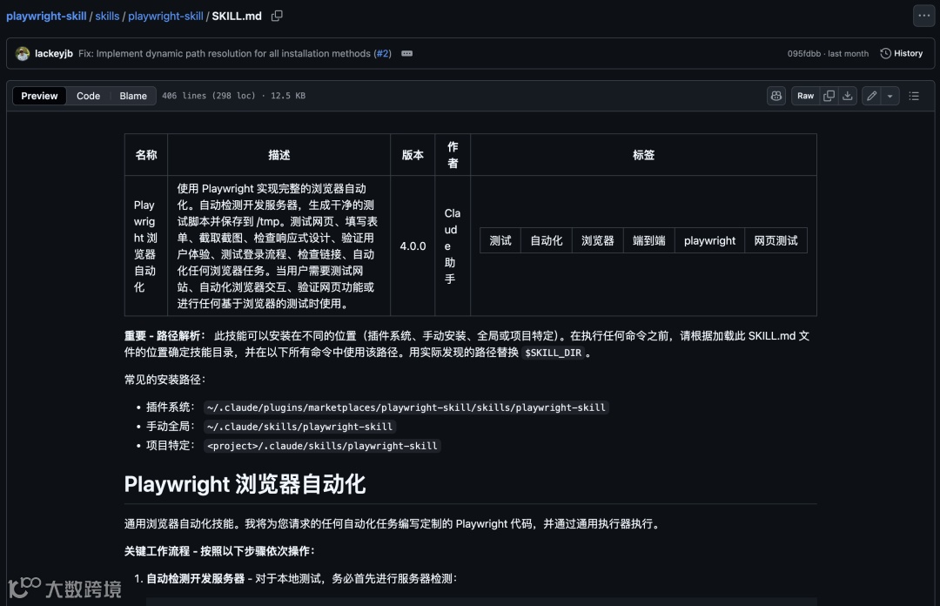The height and width of the screenshot is (606, 940).
Task: Click the 406 lines file size info
Action: [x=233, y=96]
